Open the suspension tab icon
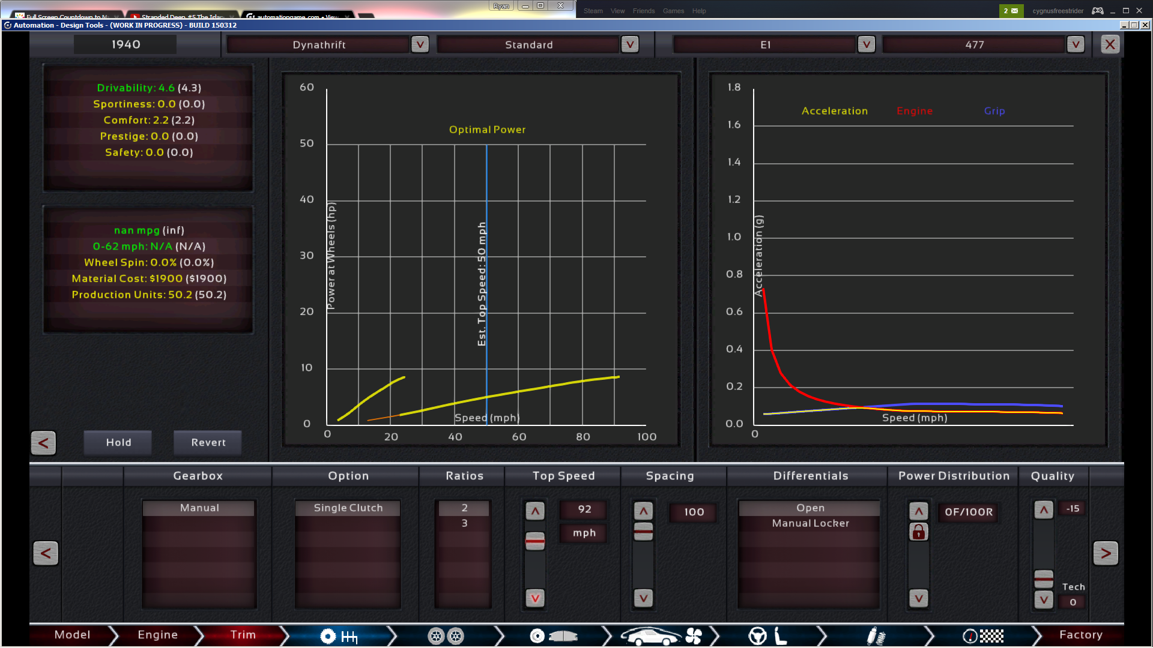The height and width of the screenshot is (648, 1153). (x=876, y=636)
